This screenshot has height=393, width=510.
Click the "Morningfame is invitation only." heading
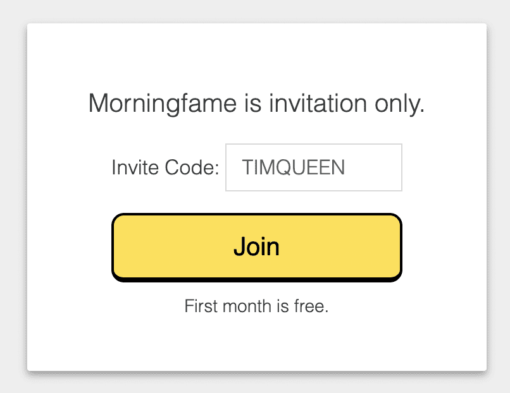pyautogui.click(x=256, y=104)
